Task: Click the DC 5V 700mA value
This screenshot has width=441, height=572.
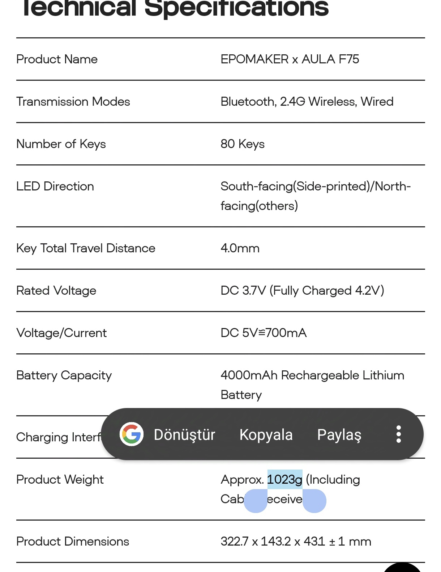Action: coord(264,333)
